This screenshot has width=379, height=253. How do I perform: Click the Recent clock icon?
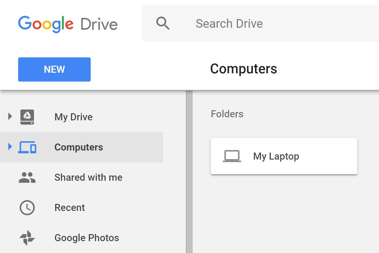click(27, 208)
